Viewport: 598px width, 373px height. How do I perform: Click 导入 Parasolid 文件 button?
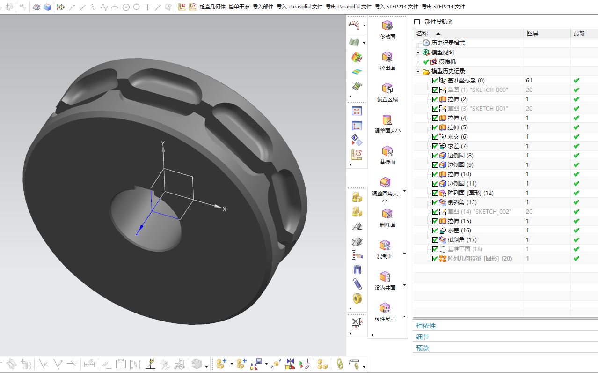[x=299, y=7]
